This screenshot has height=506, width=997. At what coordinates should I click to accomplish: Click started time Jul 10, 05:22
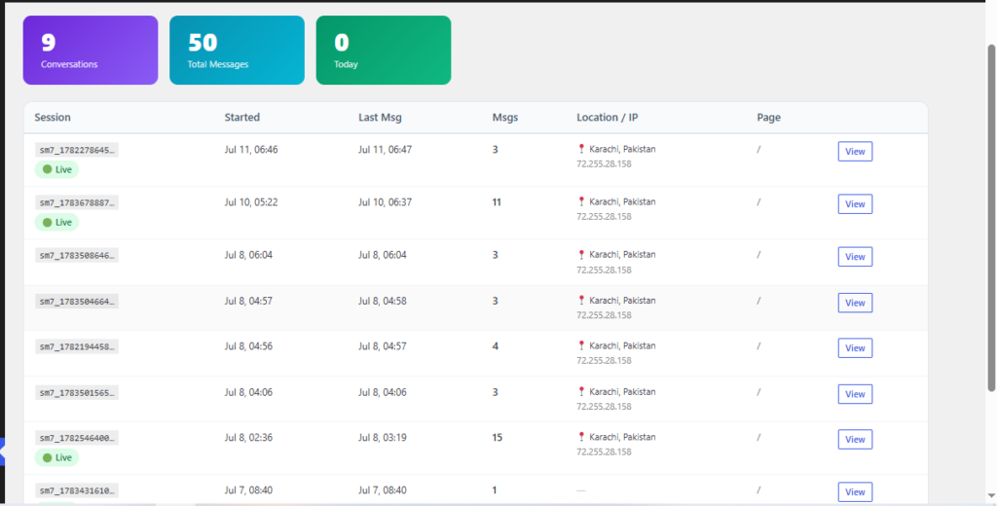[251, 202]
